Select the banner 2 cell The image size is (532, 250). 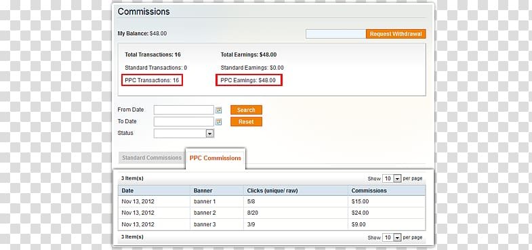(x=217, y=213)
